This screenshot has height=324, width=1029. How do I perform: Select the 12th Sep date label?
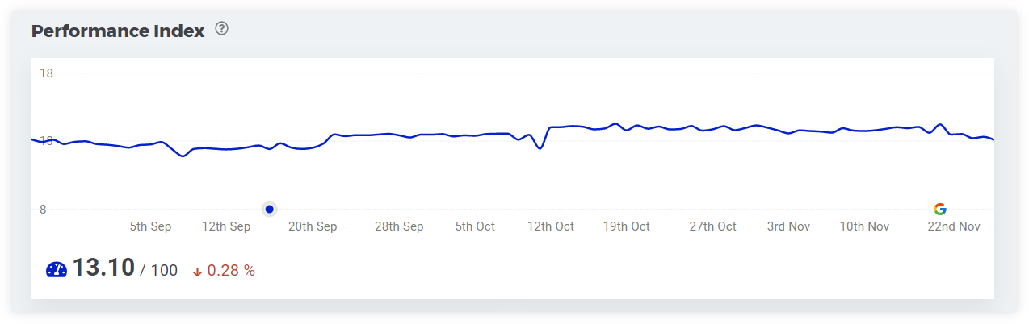point(226,226)
